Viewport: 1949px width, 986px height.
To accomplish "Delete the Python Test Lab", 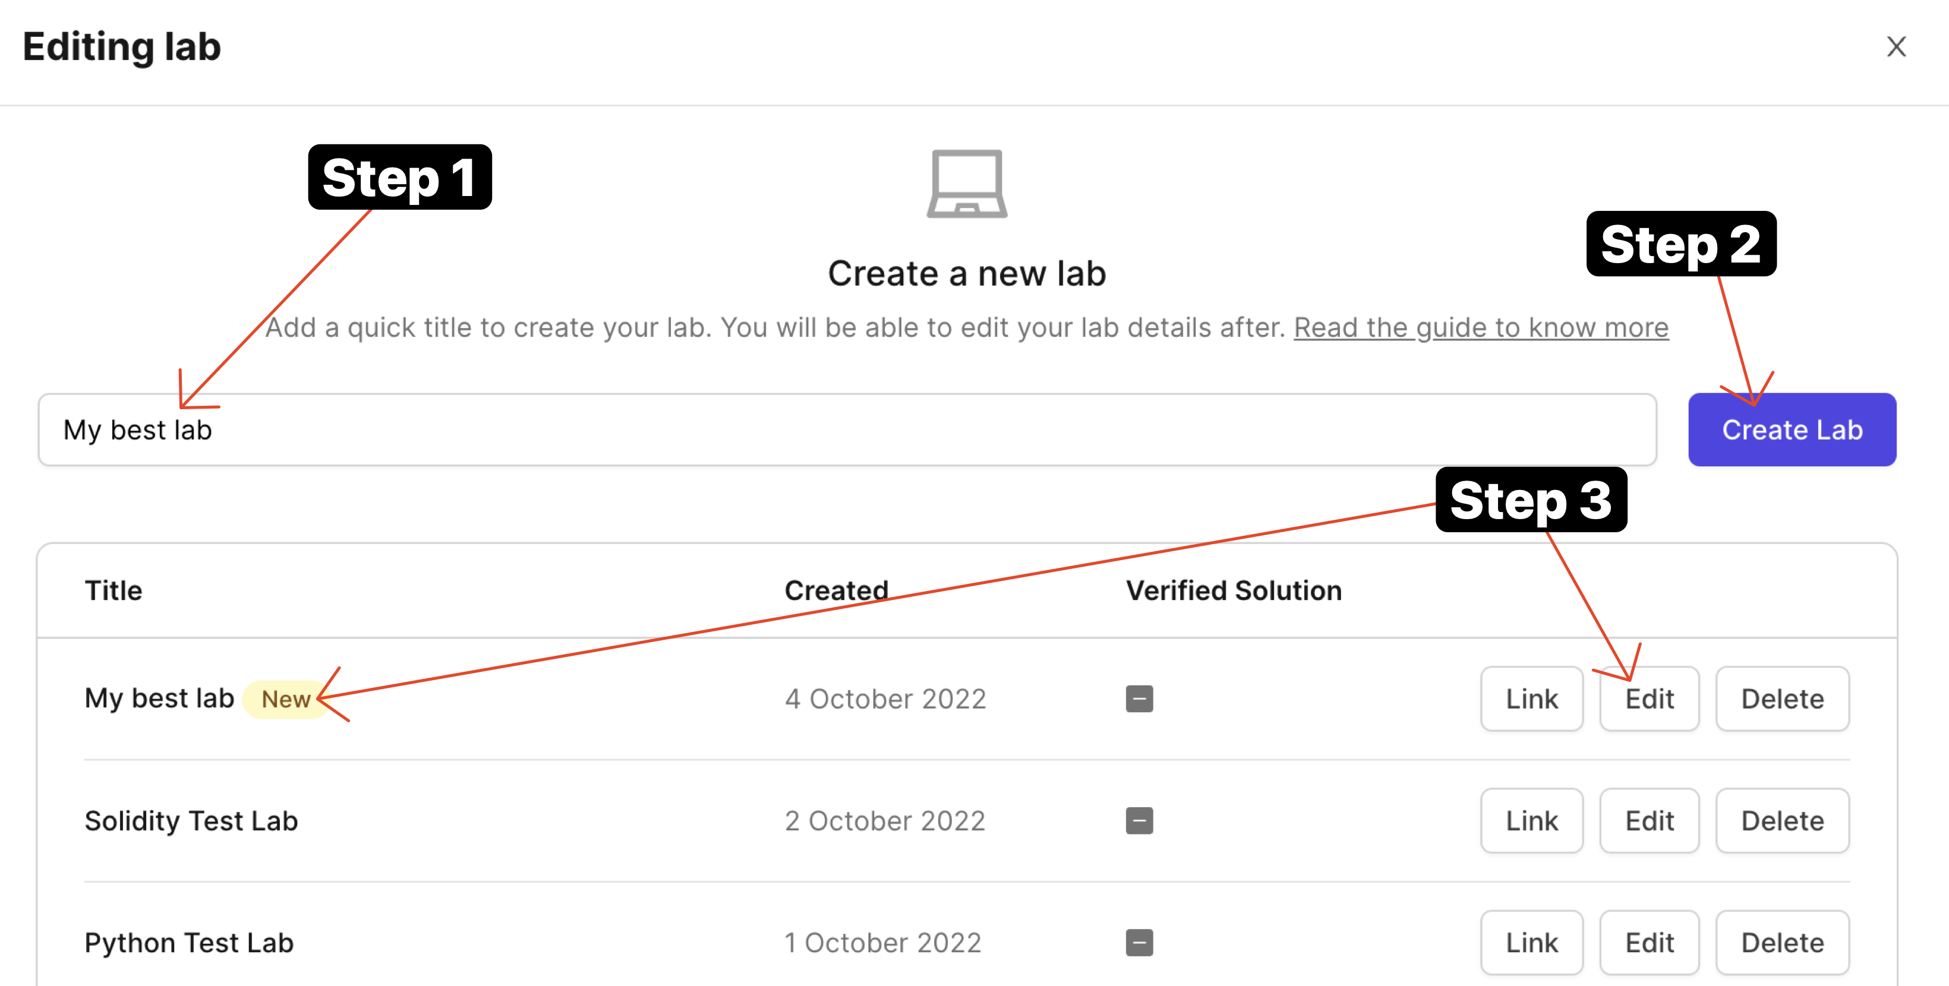I will coord(1782,942).
